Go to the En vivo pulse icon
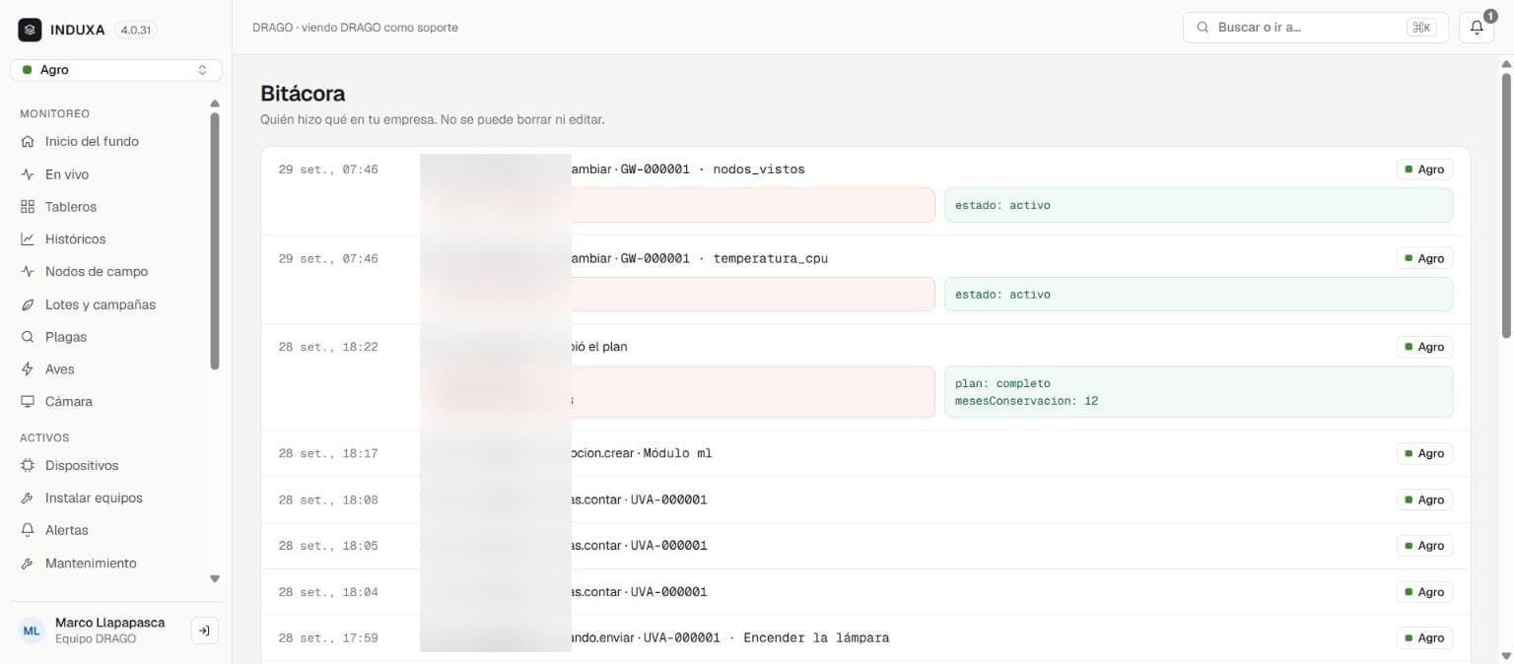 coord(28,174)
